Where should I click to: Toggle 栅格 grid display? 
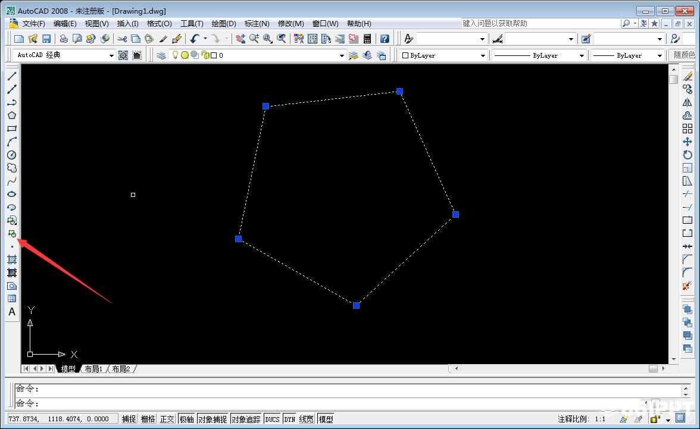coord(148,419)
